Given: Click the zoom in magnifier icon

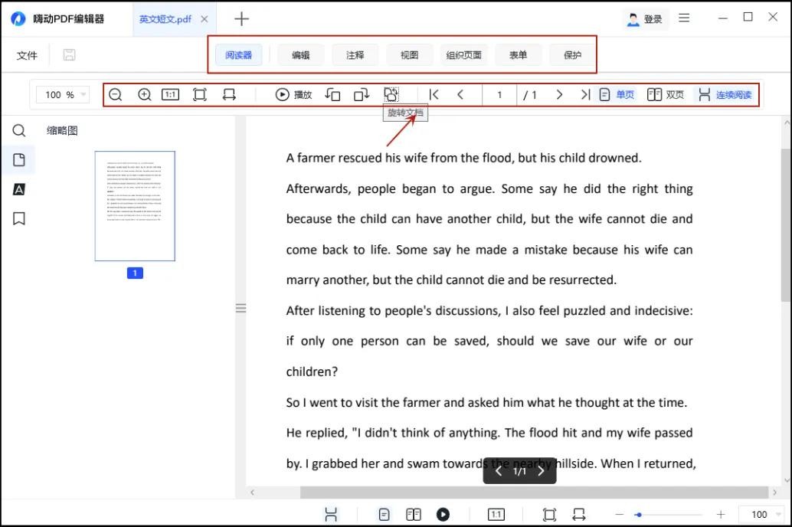Looking at the screenshot, I should tap(144, 94).
